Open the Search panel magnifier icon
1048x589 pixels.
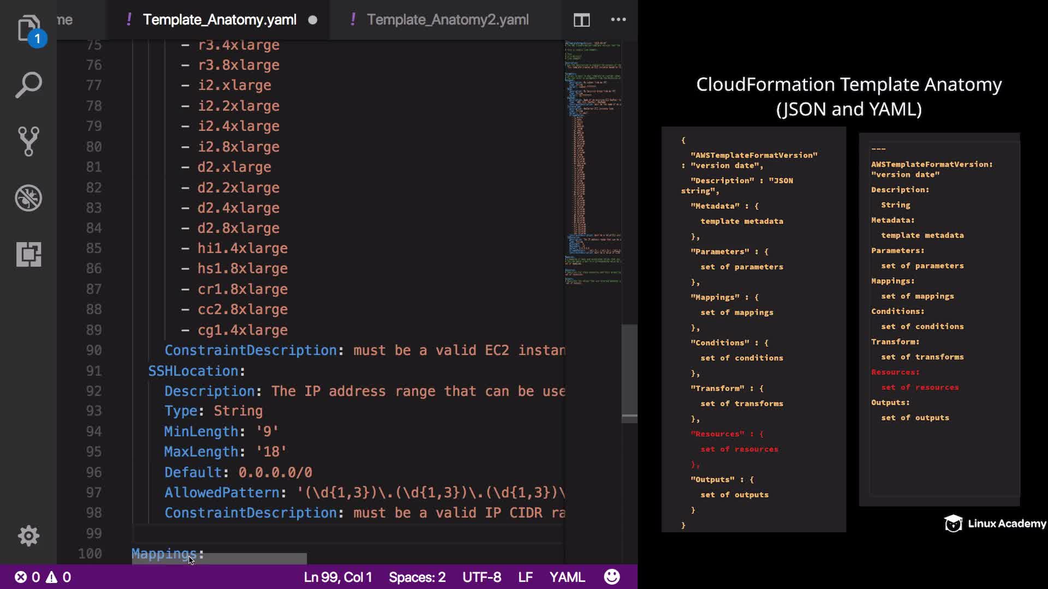point(28,85)
